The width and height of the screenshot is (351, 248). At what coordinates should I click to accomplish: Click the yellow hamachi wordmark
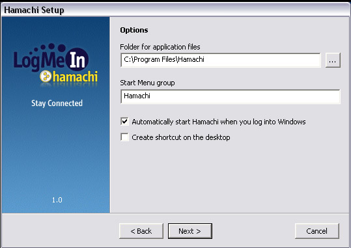click(76, 77)
